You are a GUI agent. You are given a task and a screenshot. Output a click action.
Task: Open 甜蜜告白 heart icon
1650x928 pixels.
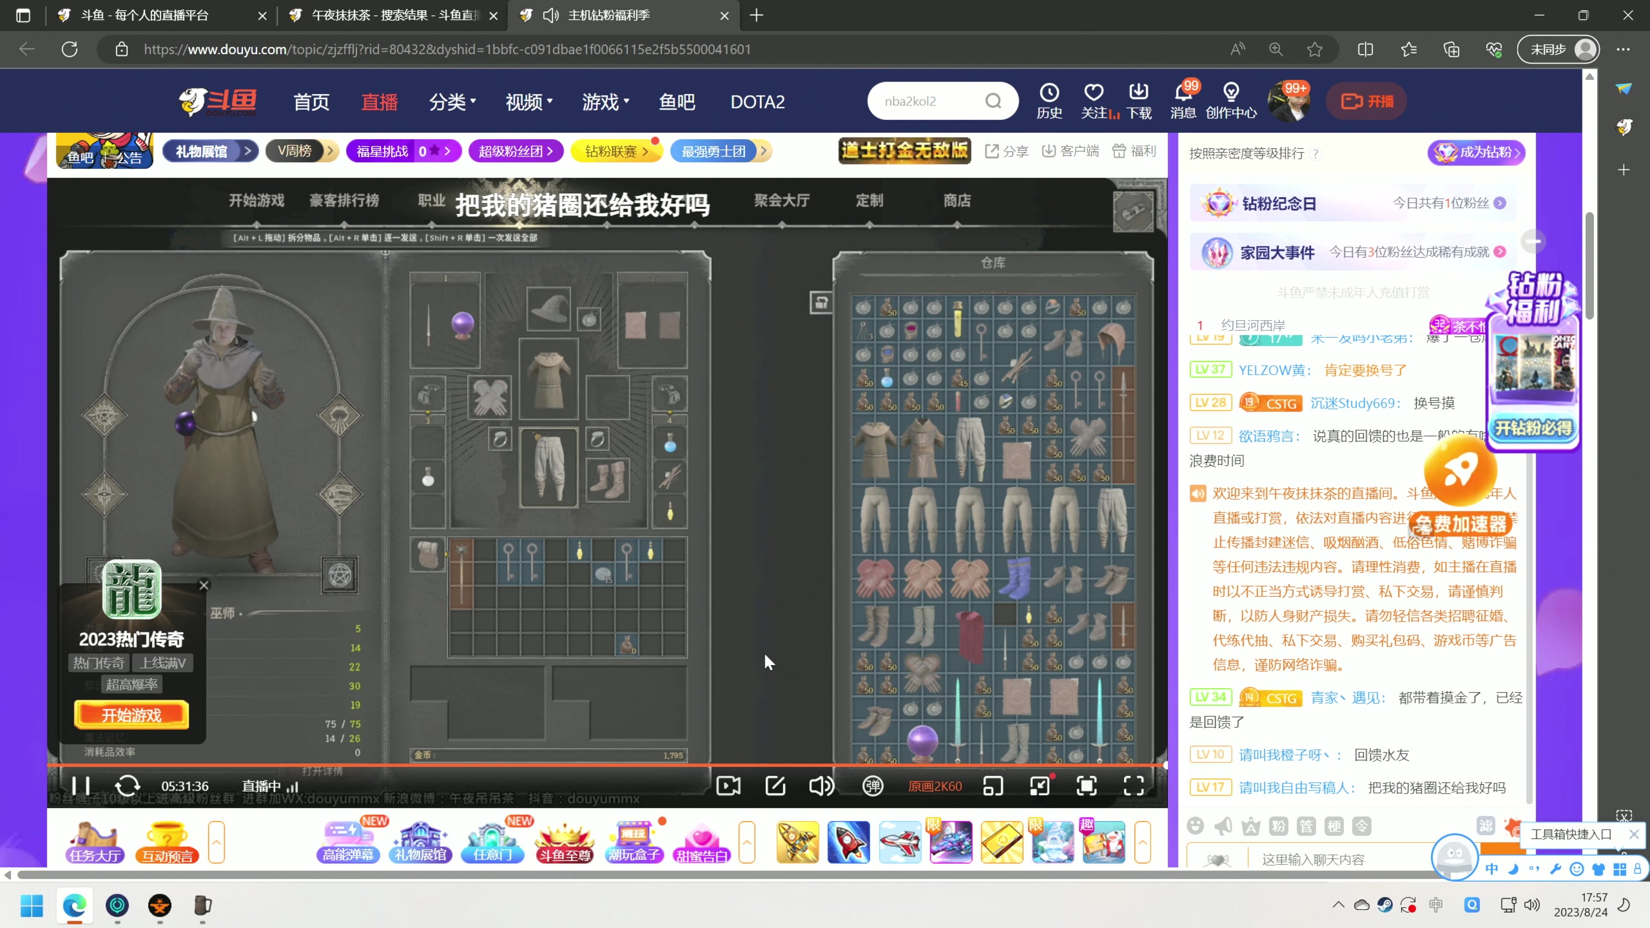[x=701, y=842]
